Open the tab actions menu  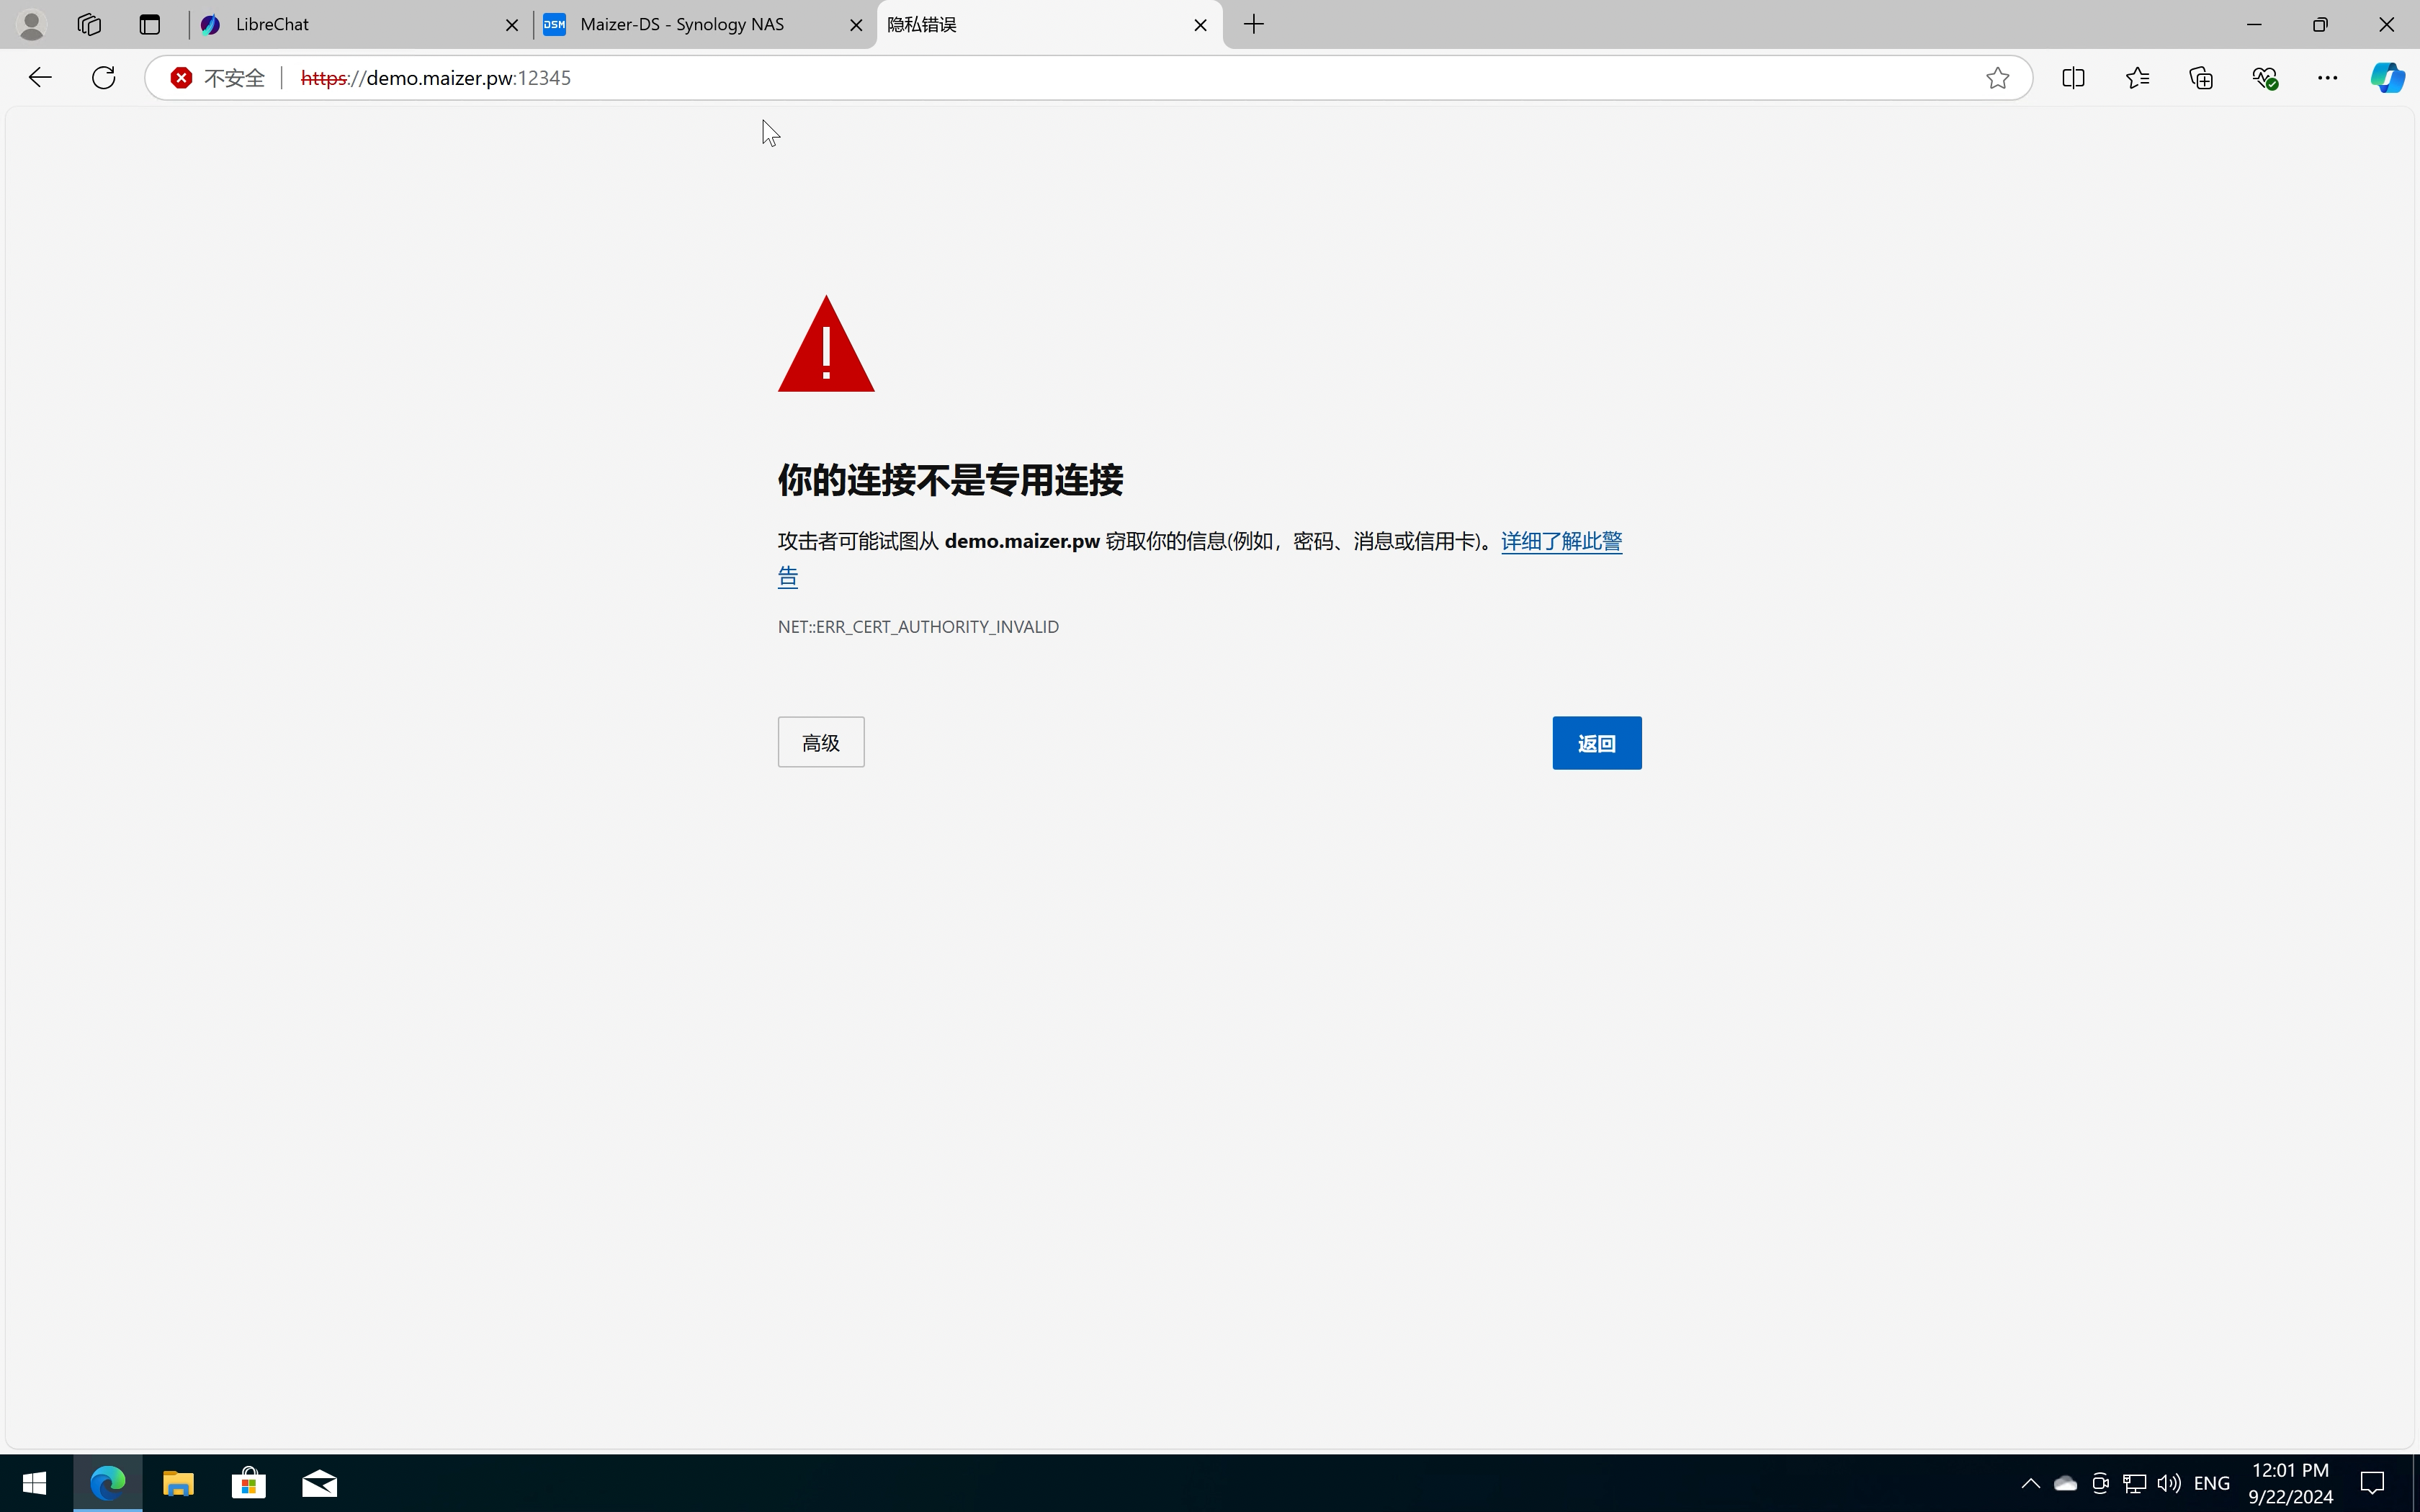click(x=149, y=24)
